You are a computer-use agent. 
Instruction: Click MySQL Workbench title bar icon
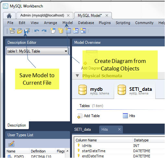pyautogui.click(x=6, y=6)
